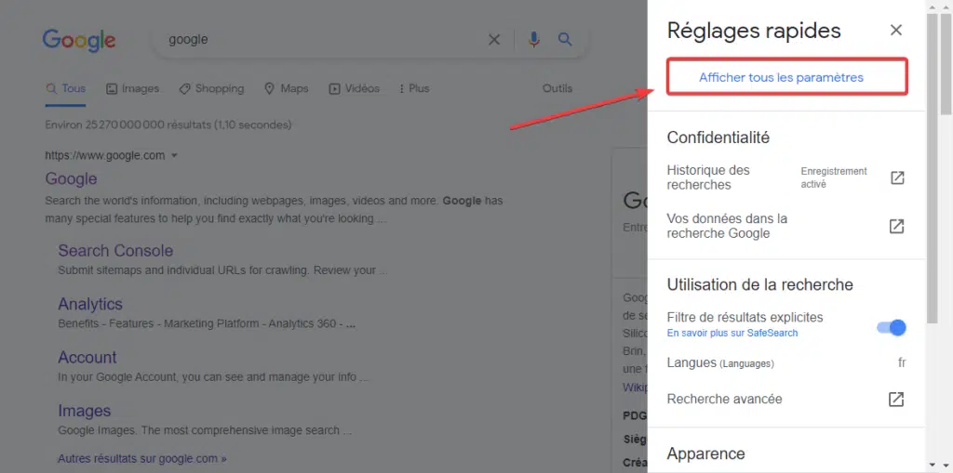
Task: Click the Recherche avancée label
Action: 724,399
